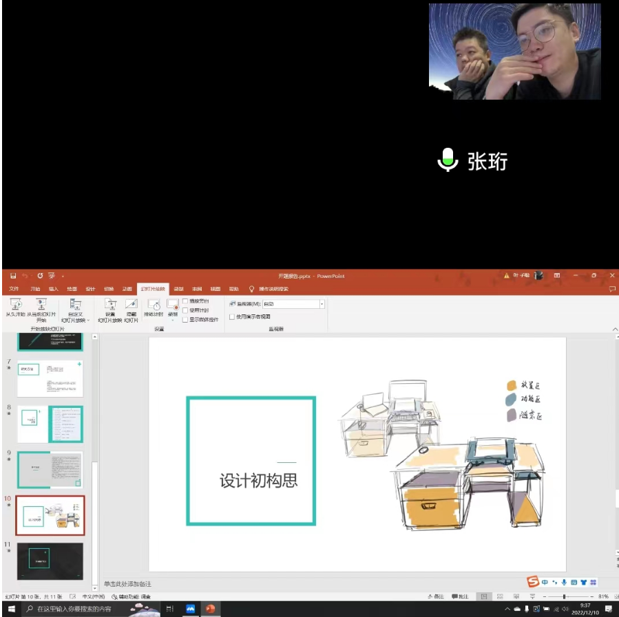Open Set Up Slide Show (设置幻灯片放映)
Image resolution: width=619 pixels, height=617 pixels.
point(110,303)
